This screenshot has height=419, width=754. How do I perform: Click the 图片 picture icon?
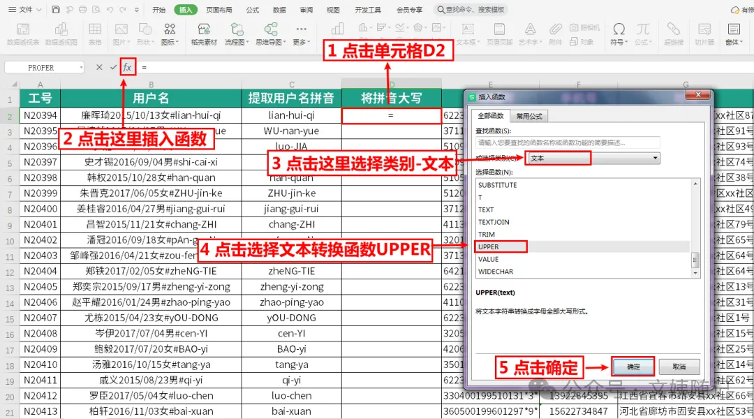point(121,34)
